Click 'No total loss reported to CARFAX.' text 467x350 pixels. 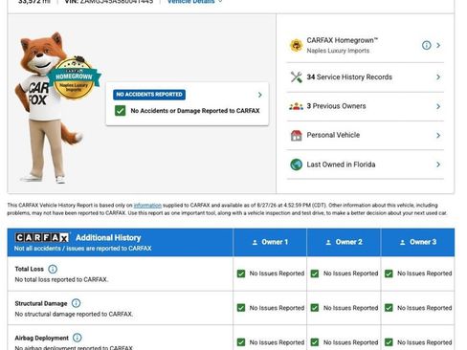click(x=61, y=279)
